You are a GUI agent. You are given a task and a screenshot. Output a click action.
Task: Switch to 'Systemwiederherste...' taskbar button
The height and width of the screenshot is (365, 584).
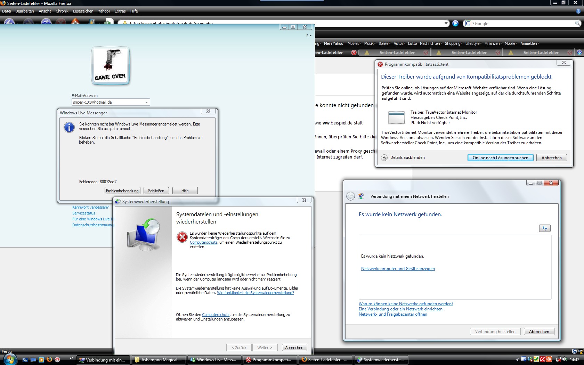(381, 360)
